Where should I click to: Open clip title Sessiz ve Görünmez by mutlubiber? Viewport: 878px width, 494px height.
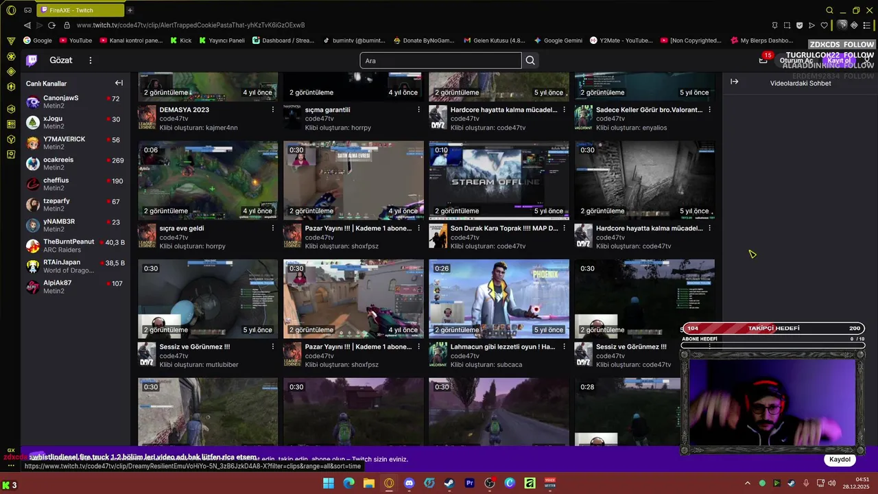point(195,347)
